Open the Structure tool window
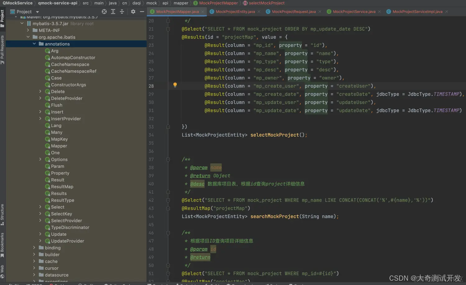 (2, 214)
